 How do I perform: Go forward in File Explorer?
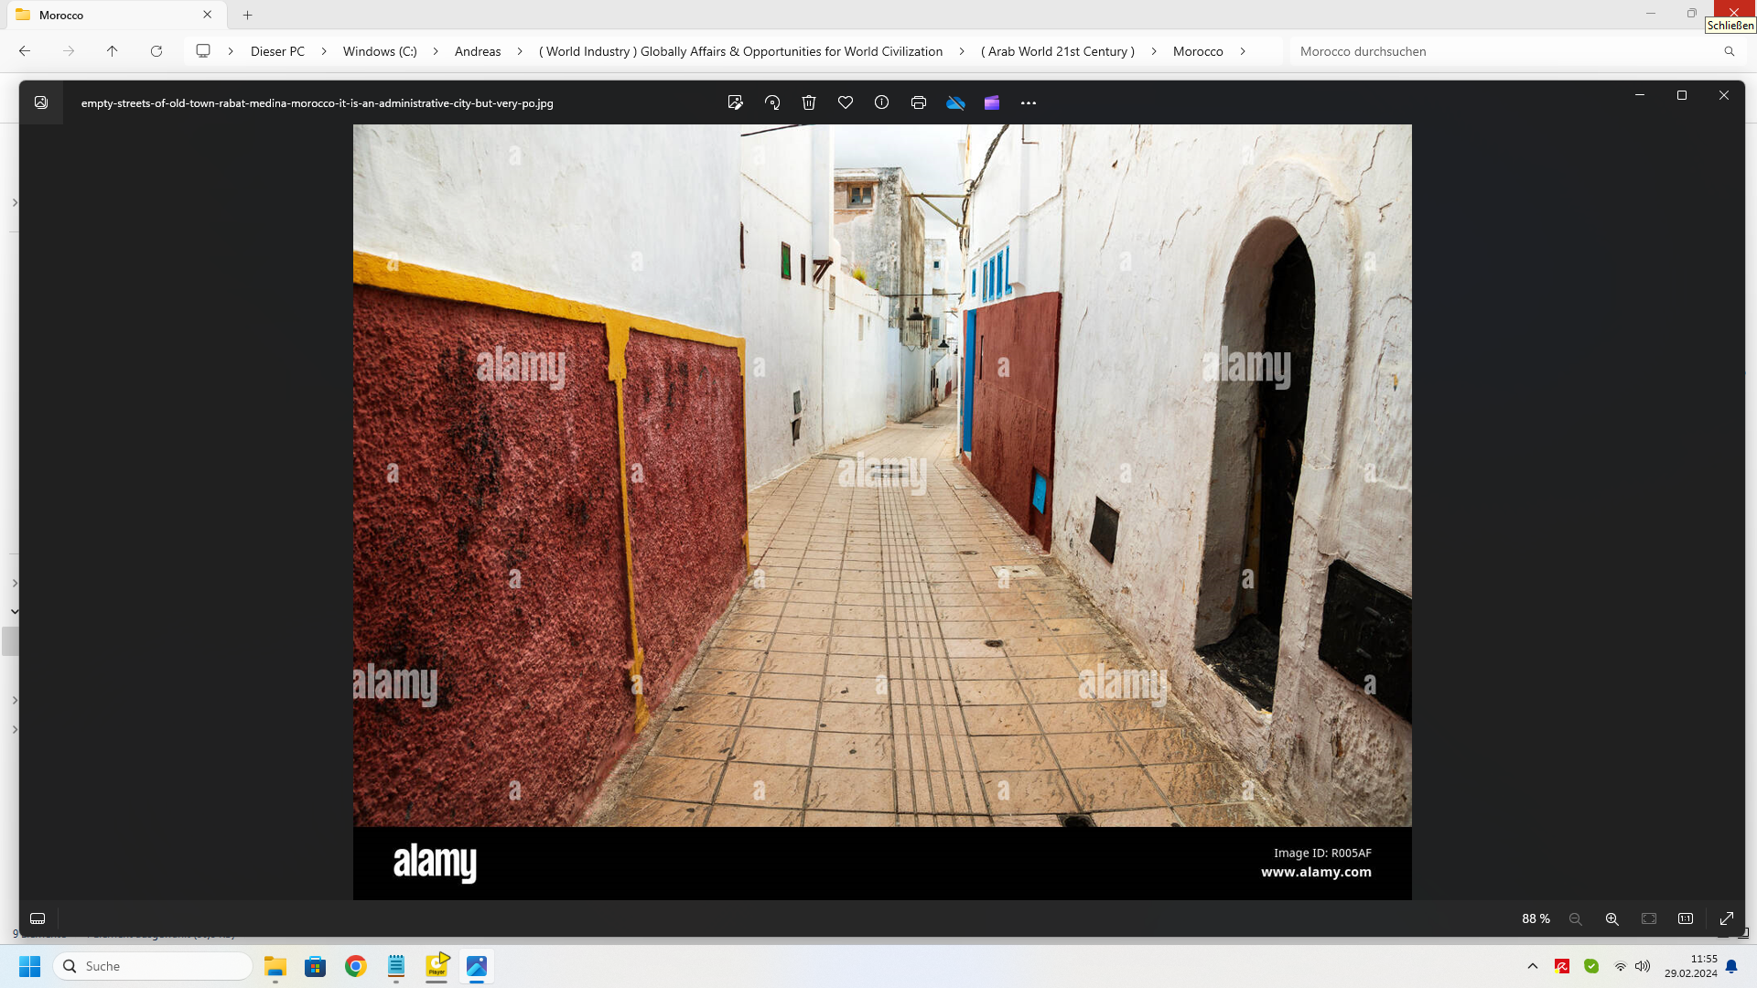pos(69,51)
